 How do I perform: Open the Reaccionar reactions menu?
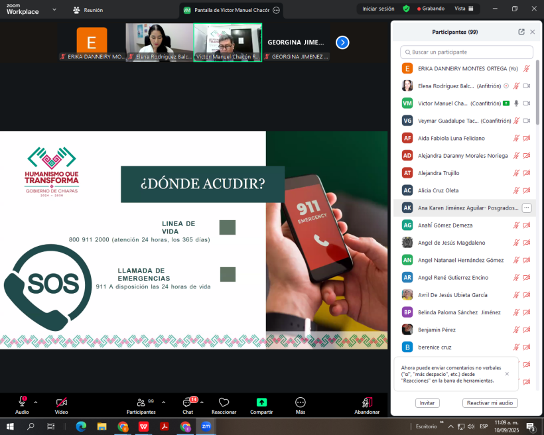(x=224, y=403)
